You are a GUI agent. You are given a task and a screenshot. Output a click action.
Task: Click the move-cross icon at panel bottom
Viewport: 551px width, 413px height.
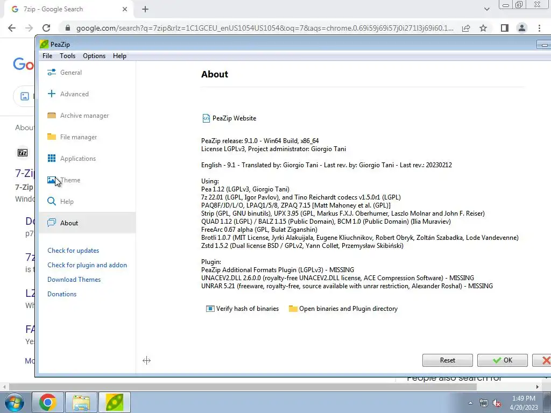pyautogui.click(x=146, y=360)
